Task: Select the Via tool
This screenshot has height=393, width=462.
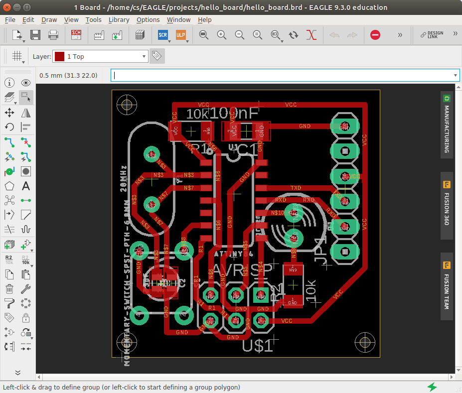Action: (9, 171)
